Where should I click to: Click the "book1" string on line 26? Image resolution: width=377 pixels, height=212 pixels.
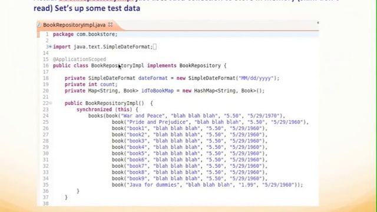pos(137,128)
